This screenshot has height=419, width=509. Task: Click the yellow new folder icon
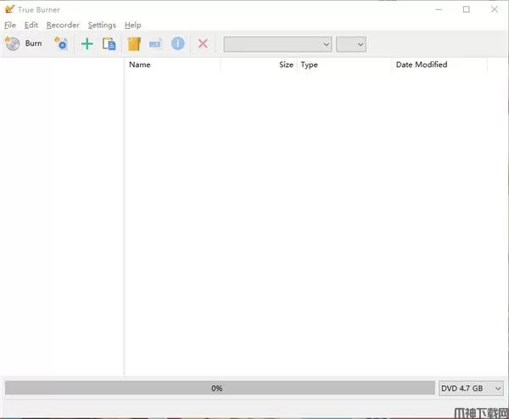click(133, 43)
